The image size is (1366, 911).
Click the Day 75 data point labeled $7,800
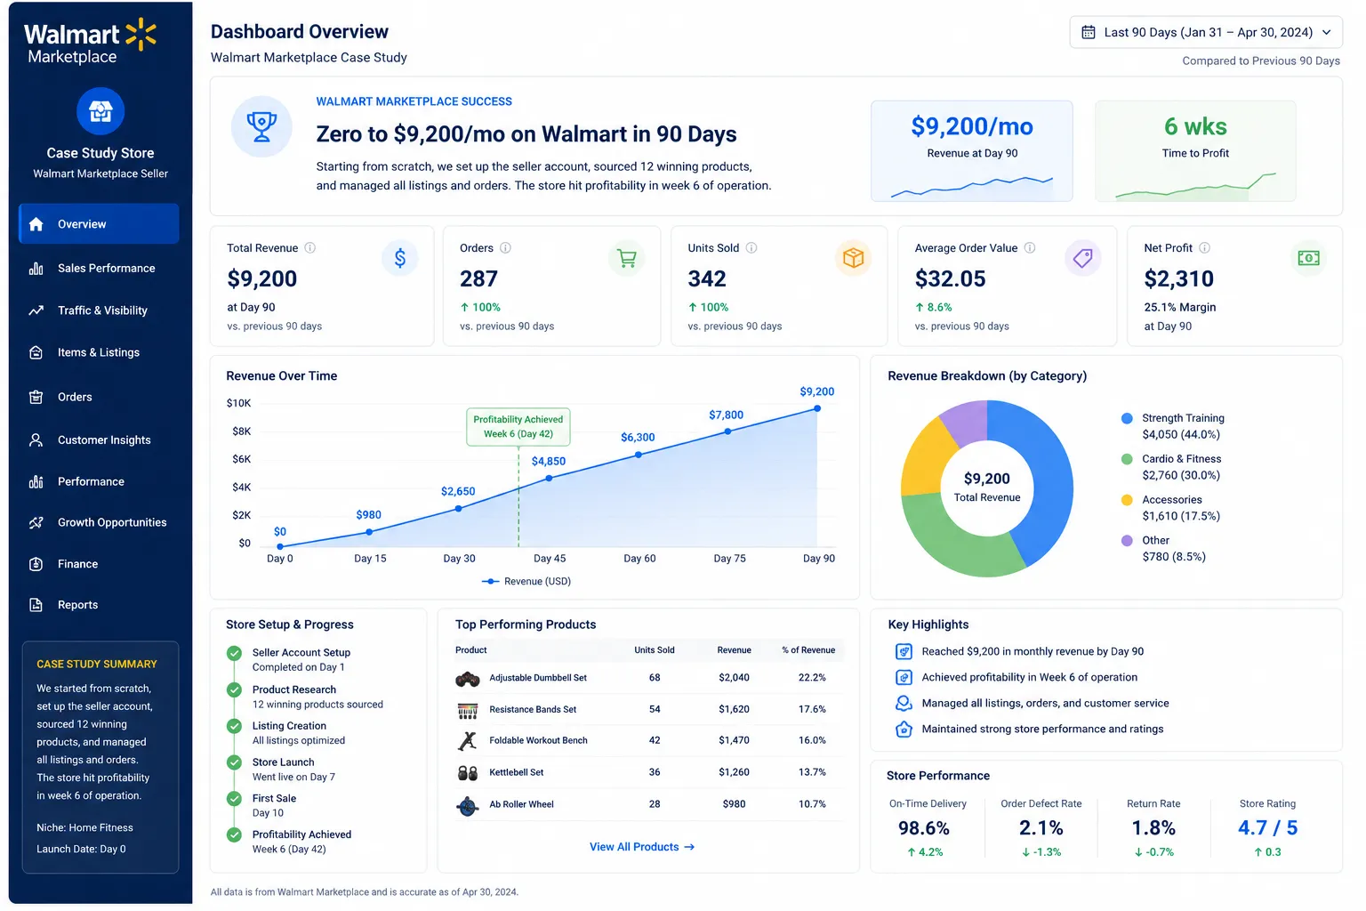point(728,431)
